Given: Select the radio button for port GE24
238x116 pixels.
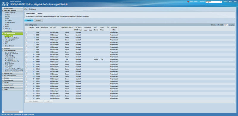Looking at the screenshot, I should coord(26,89).
